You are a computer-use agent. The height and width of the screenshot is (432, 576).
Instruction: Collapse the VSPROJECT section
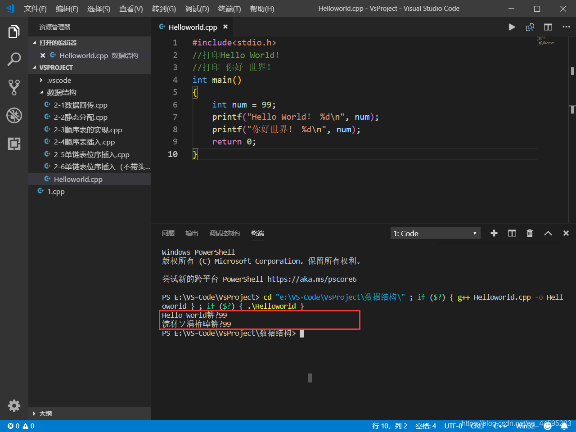pyautogui.click(x=90, y=67)
